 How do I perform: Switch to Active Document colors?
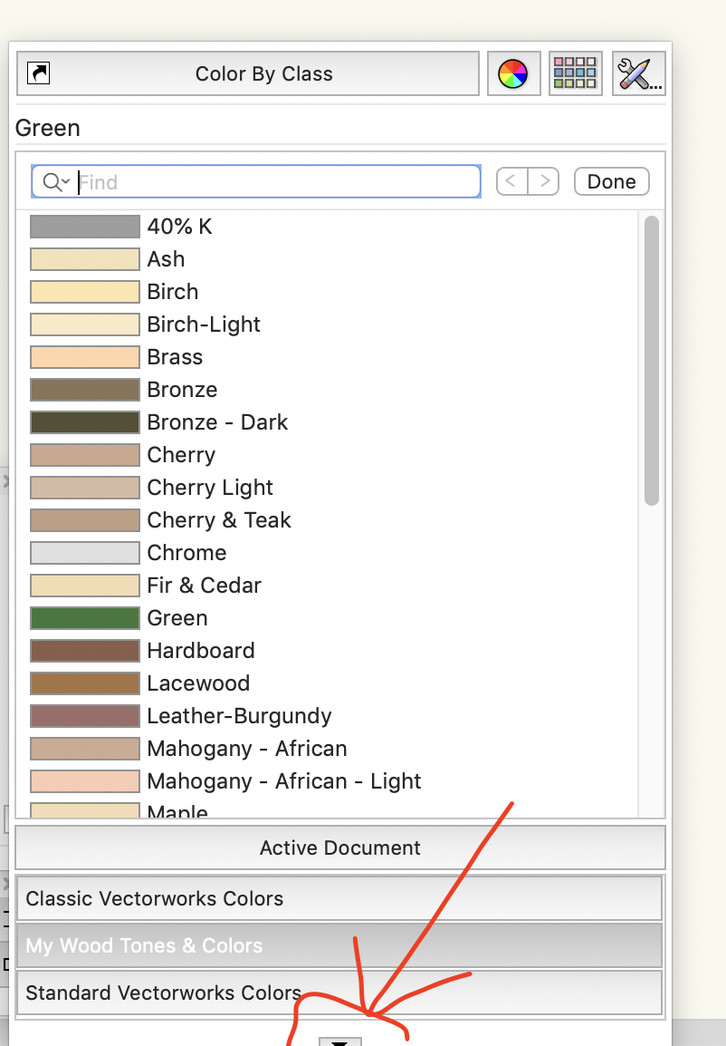point(339,847)
